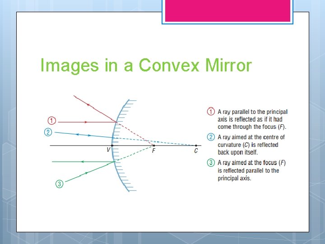Click the slide title 'Images in a Convex Mirror'

(146, 66)
